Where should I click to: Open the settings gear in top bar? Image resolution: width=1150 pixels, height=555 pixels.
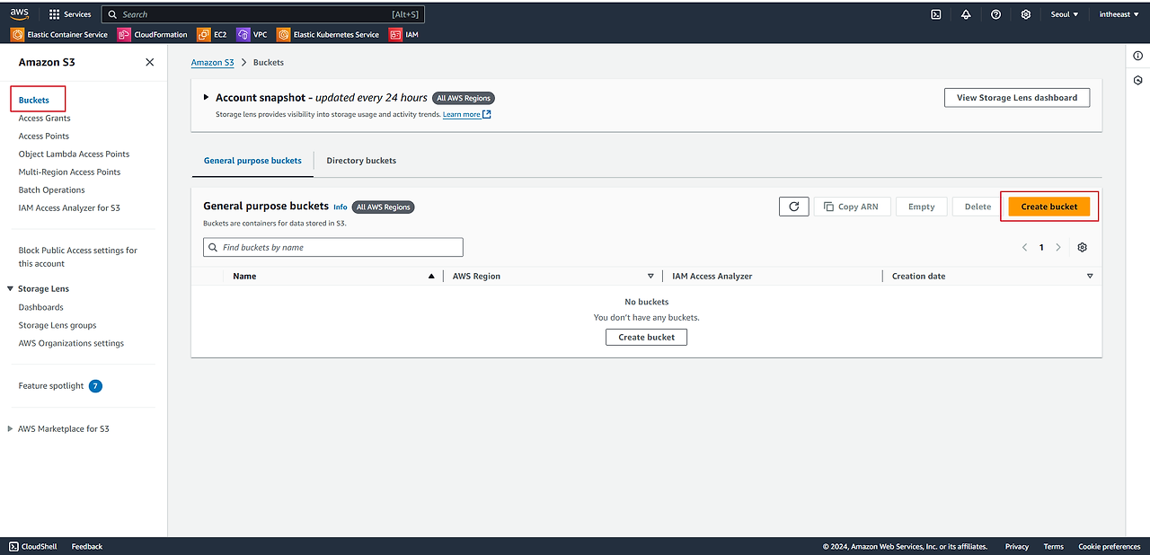[1026, 14]
